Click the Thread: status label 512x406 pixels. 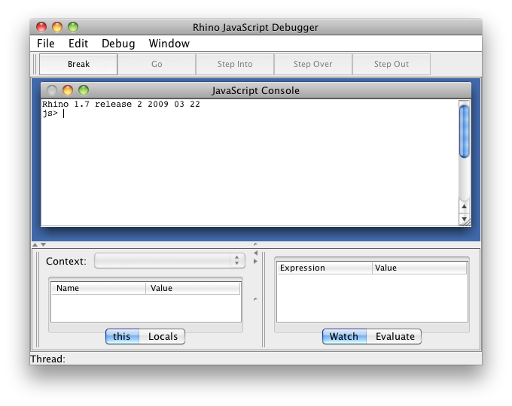click(47, 359)
